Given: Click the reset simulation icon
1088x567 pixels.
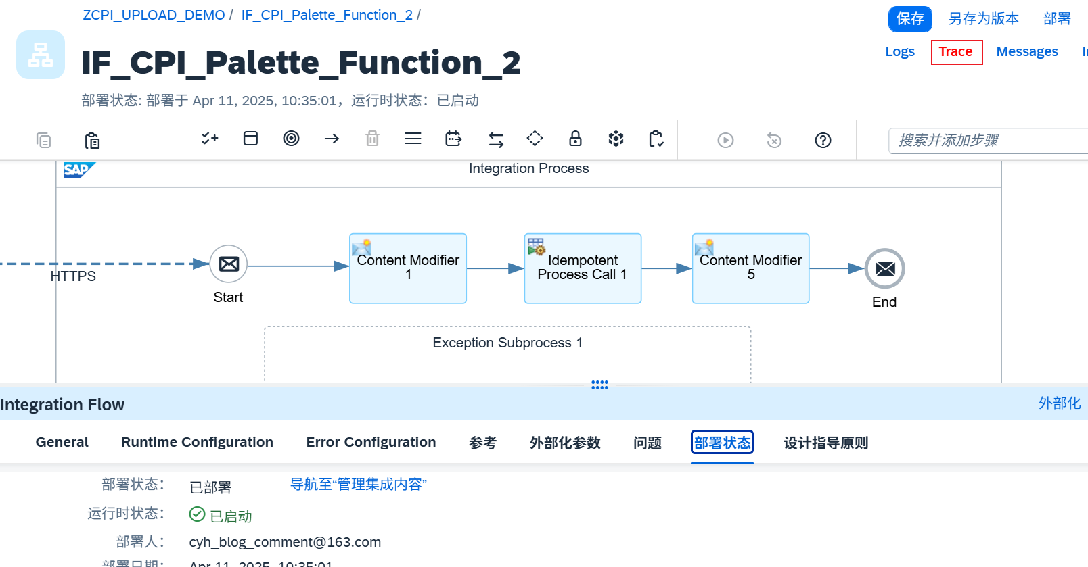Looking at the screenshot, I should coord(774,140).
